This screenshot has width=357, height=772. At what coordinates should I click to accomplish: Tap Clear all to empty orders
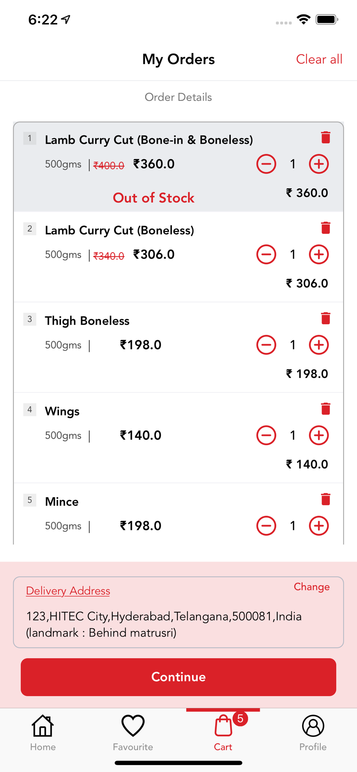coord(319,59)
